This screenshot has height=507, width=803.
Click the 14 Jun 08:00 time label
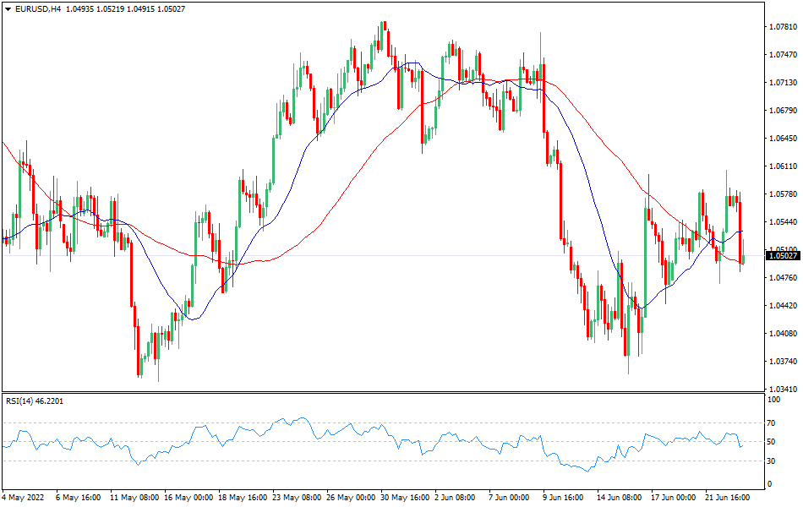pyautogui.click(x=619, y=497)
